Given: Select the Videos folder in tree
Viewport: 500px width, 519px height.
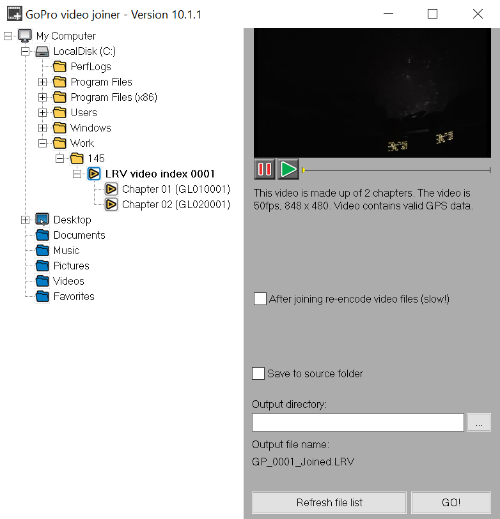Looking at the screenshot, I should [x=68, y=281].
